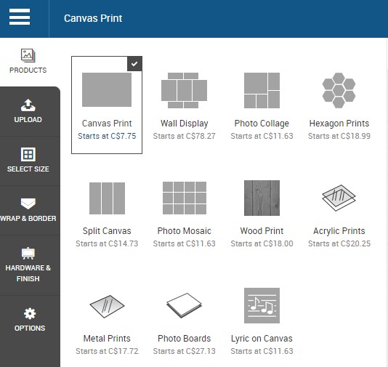Click the Options gear icon
Image resolution: width=388 pixels, height=367 pixels.
coord(30,313)
